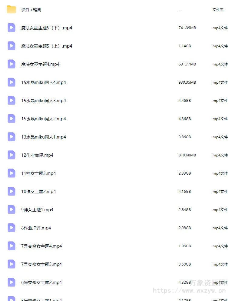Click video icon for 12作业点评.mp4

click(x=12, y=155)
